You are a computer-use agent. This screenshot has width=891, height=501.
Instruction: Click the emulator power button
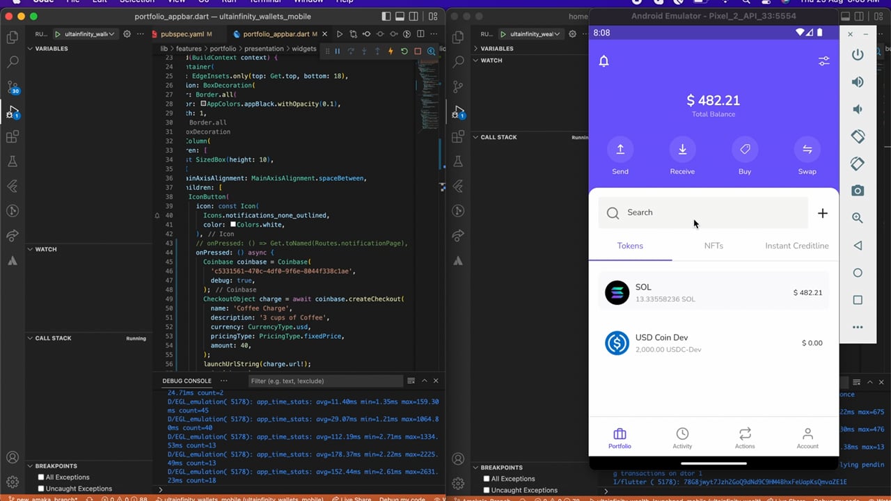pyautogui.click(x=858, y=55)
